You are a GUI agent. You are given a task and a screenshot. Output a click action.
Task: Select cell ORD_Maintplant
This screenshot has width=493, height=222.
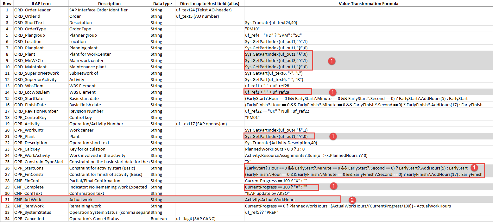41,67
